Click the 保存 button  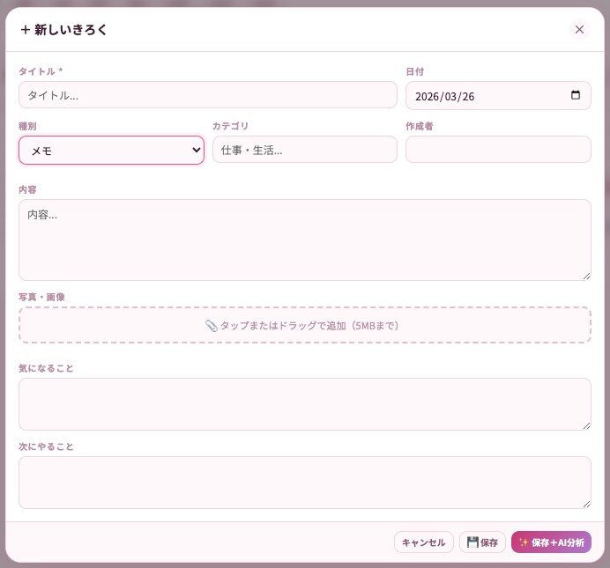point(482,542)
